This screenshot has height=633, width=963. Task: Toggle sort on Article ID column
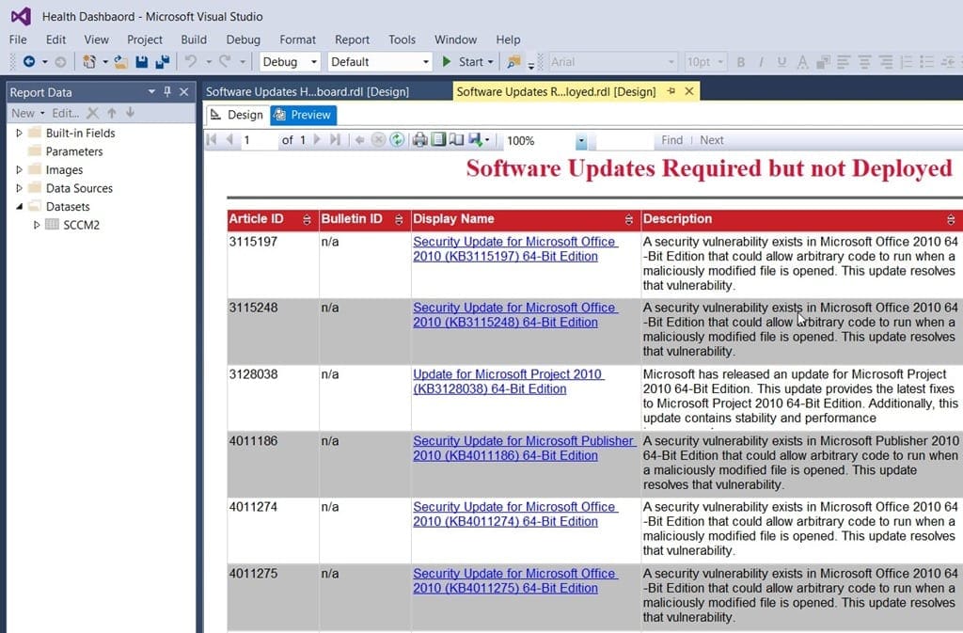point(308,220)
